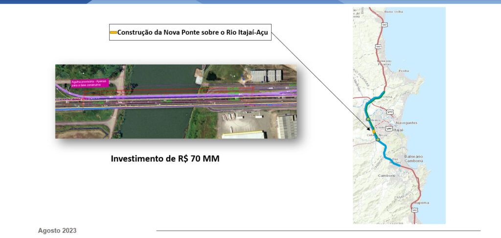501x238 pixels.
Task: Click the yellow bridge segment marker on the map route
Action: pos(374,131)
